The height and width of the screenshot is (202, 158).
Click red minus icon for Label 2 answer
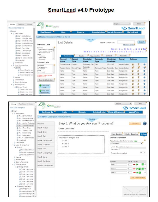[x=134, y=169]
